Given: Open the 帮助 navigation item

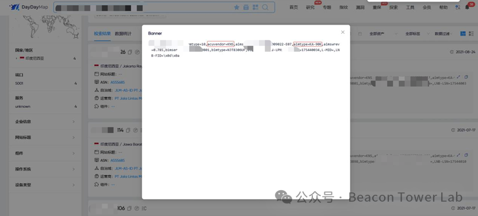Looking at the screenshot, I should click(x=443, y=7).
